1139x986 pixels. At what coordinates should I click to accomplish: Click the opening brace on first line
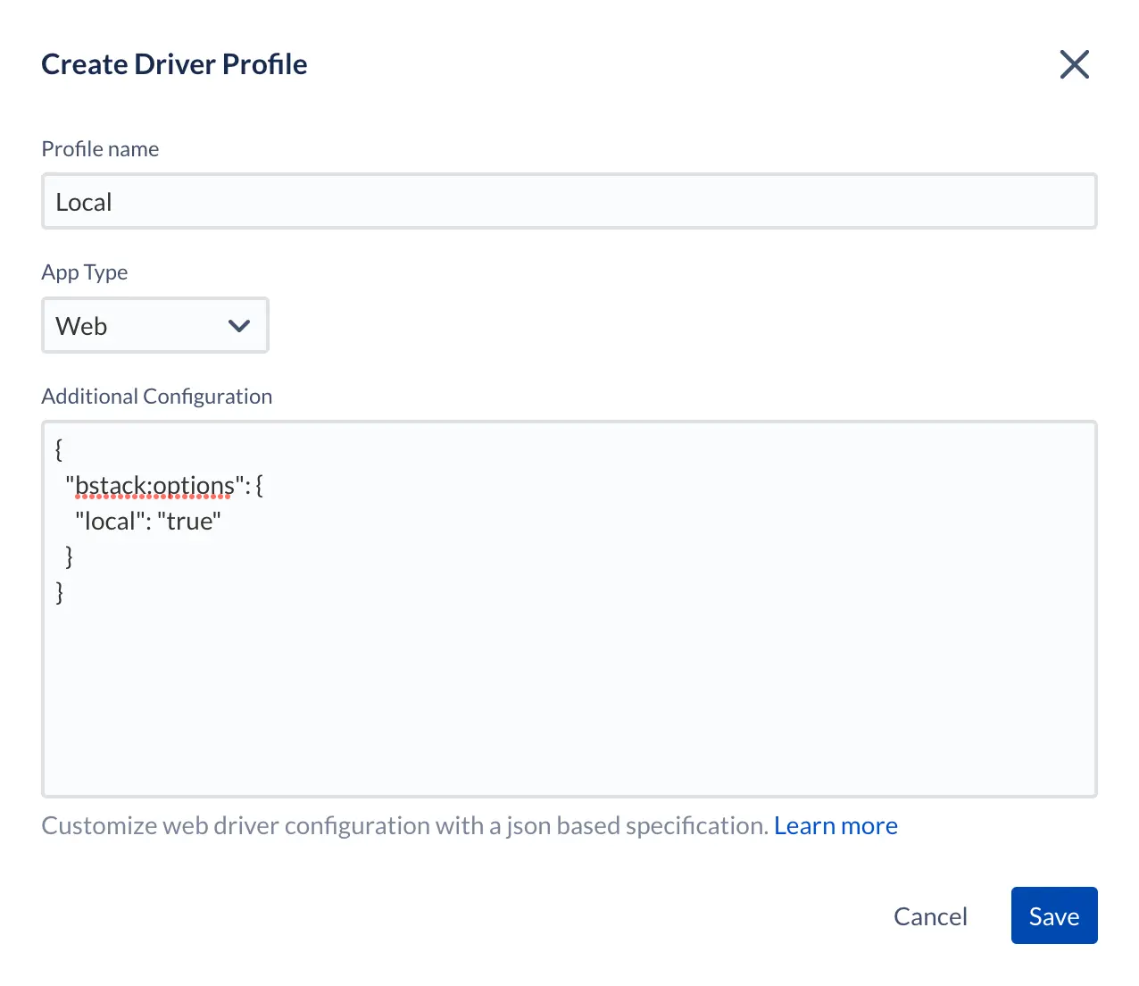click(59, 449)
